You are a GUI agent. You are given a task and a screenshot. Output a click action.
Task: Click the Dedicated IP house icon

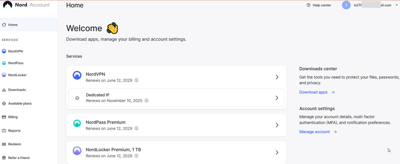(x=77, y=98)
